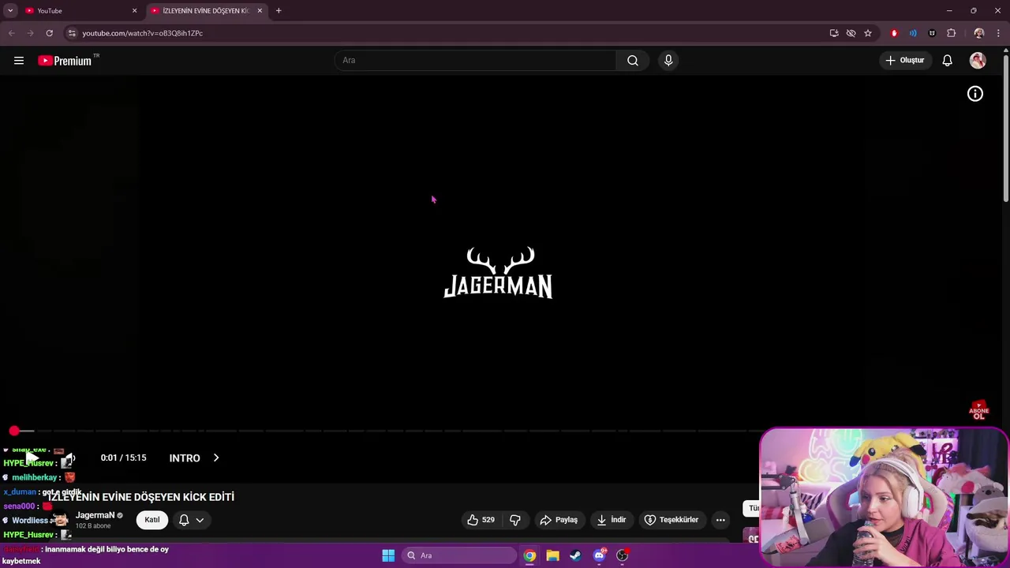Share the video with Paylaş
The width and height of the screenshot is (1010, 568).
pos(559,520)
